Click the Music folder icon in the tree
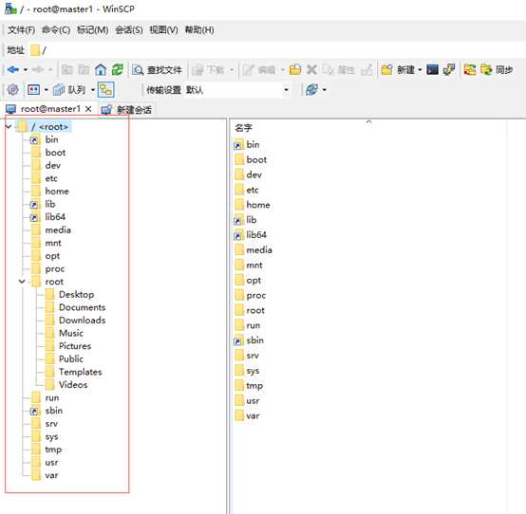This screenshot has width=526, height=514. pos(49,333)
